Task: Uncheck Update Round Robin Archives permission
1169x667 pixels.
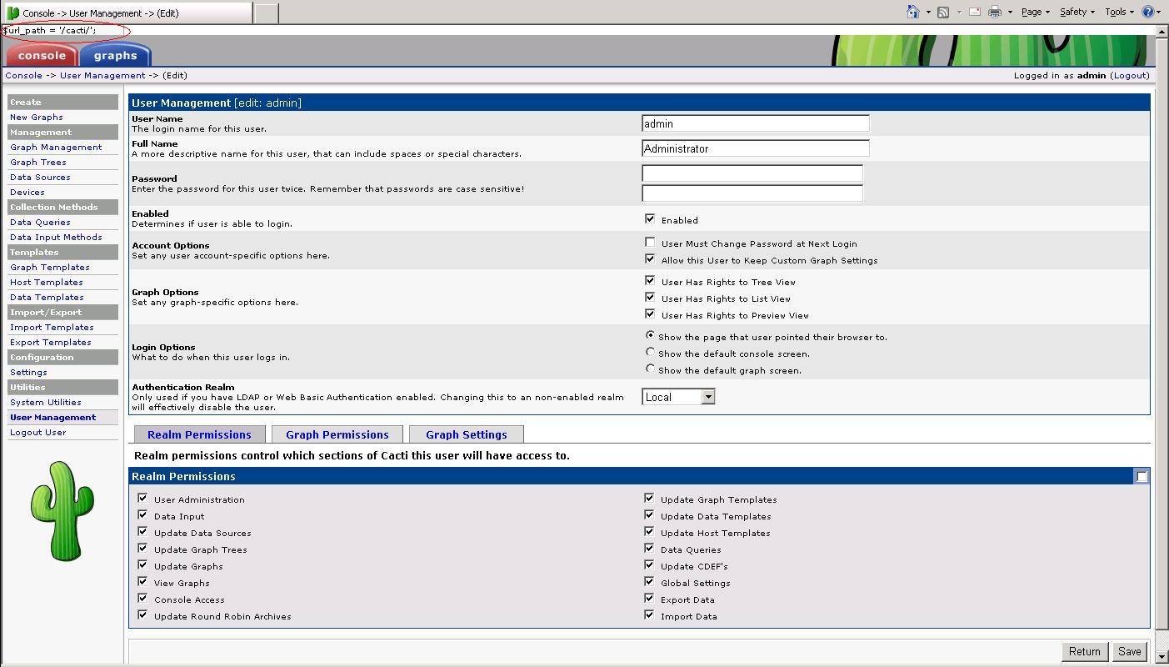Action: 142,614
